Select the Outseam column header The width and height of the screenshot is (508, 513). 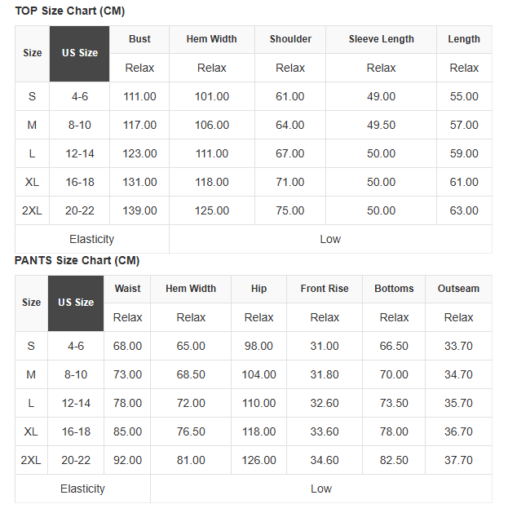458,289
